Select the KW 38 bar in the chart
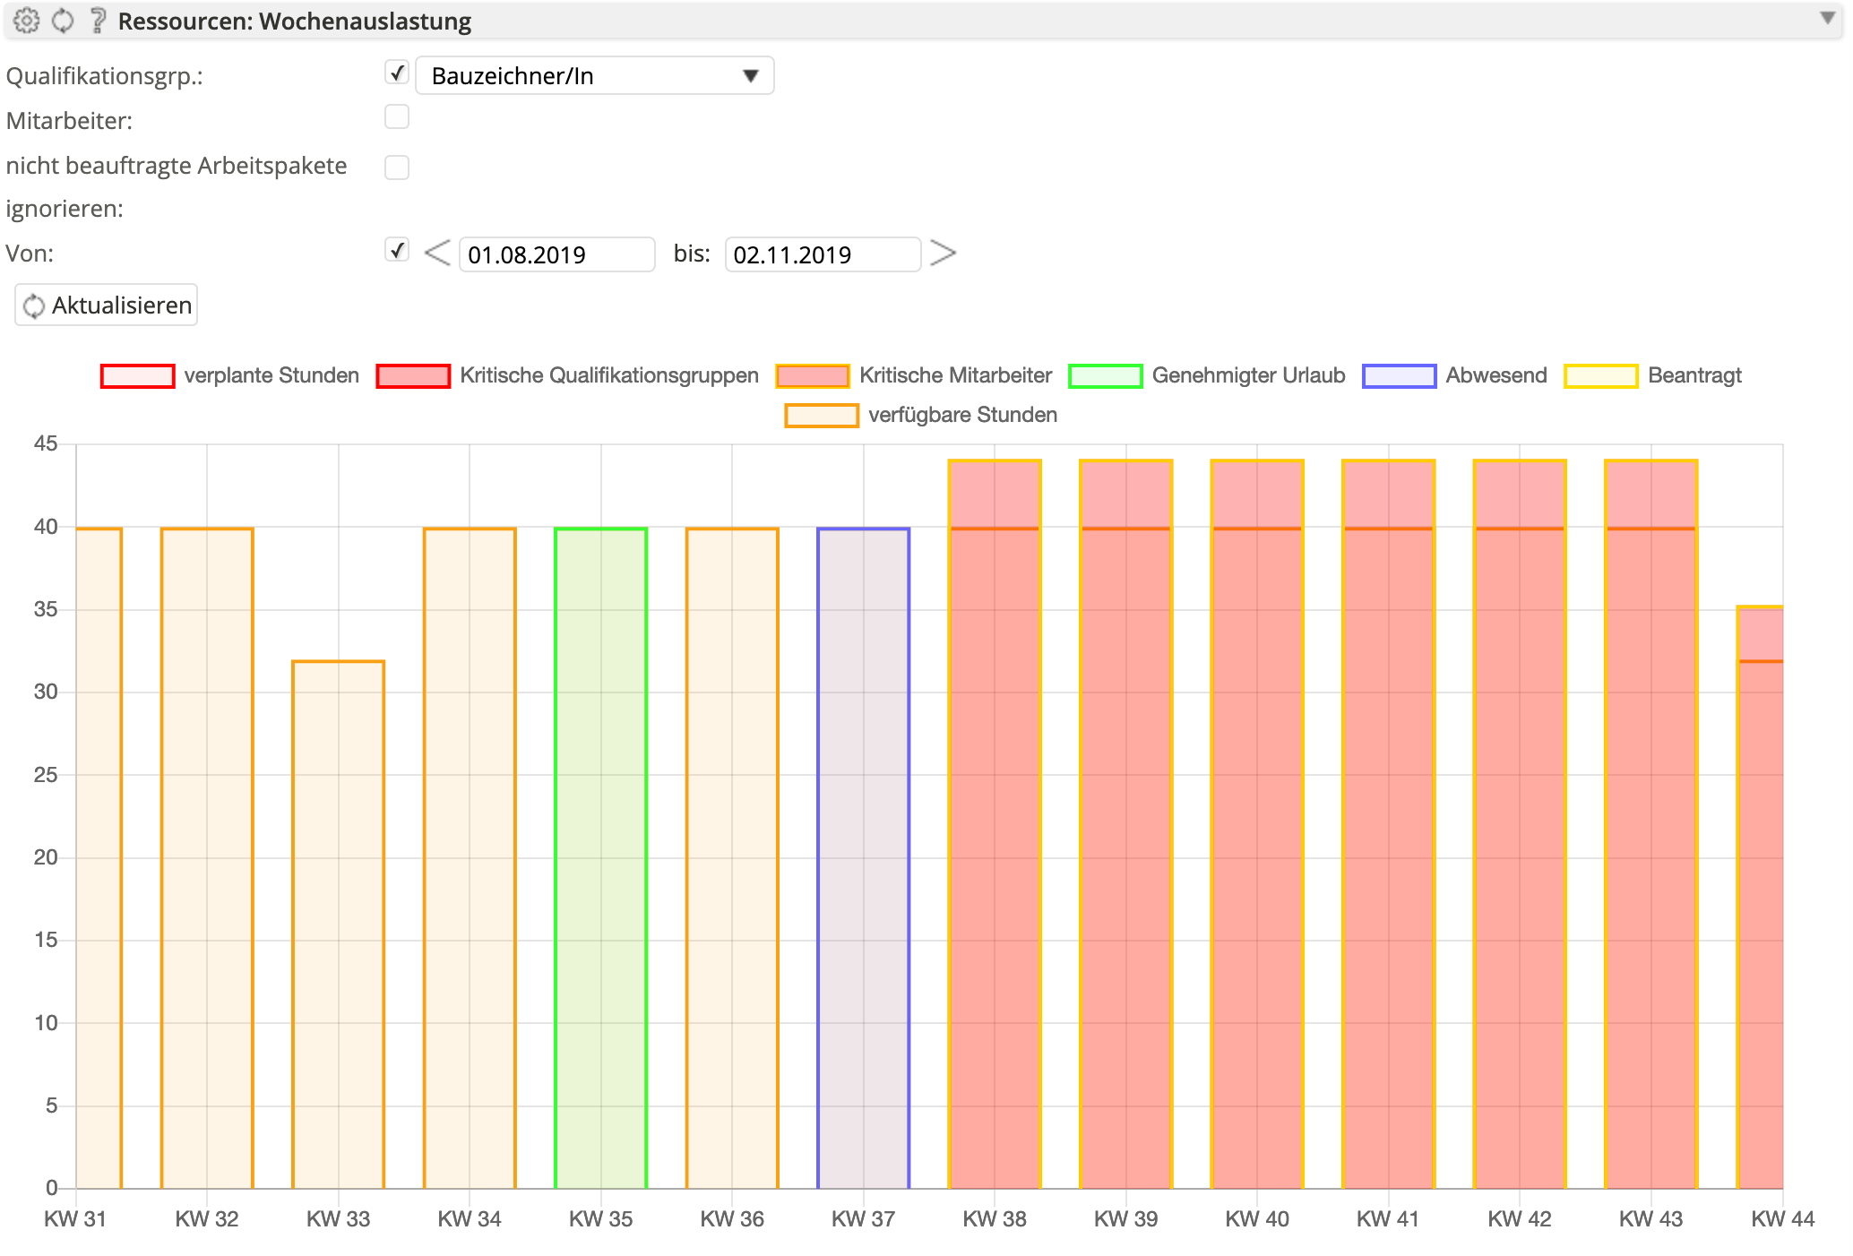Viewport: 1853px width, 1256px height. pos(993,806)
